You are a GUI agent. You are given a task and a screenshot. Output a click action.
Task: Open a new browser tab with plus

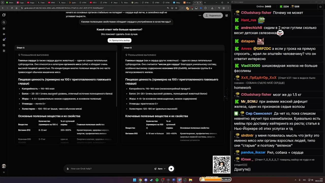[205, 3]
